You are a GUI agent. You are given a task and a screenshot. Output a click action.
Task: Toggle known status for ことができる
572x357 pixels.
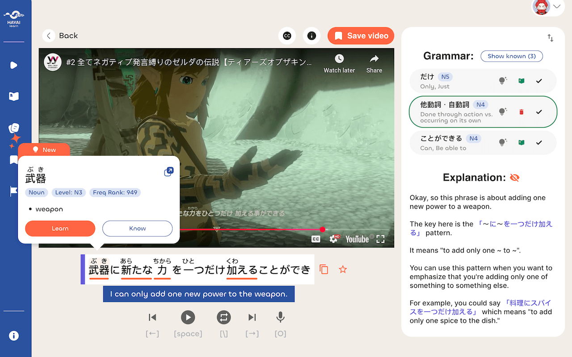click(x=539, y=142)
